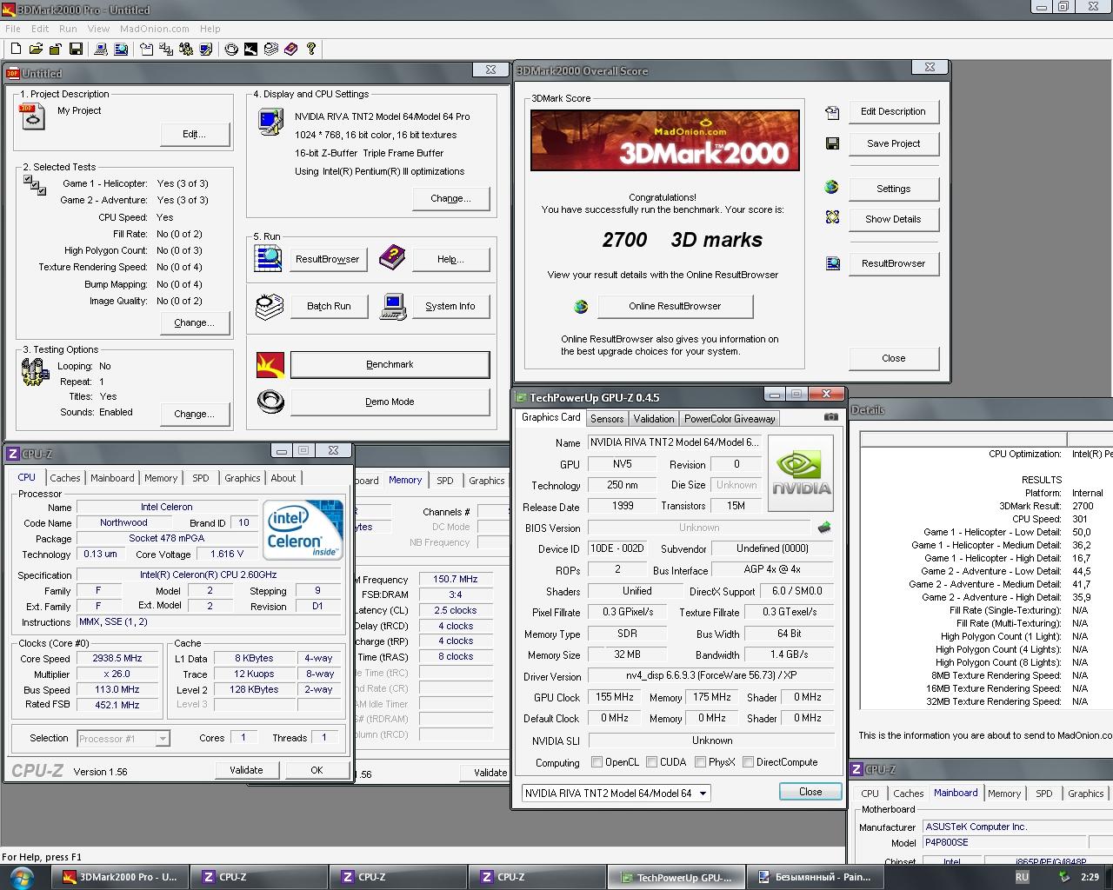Click OK in the CPU-Z window

tap(317, 770)
